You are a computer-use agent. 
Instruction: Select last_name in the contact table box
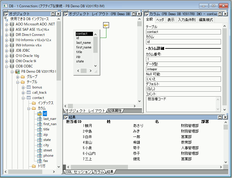[x=84, y=43]
